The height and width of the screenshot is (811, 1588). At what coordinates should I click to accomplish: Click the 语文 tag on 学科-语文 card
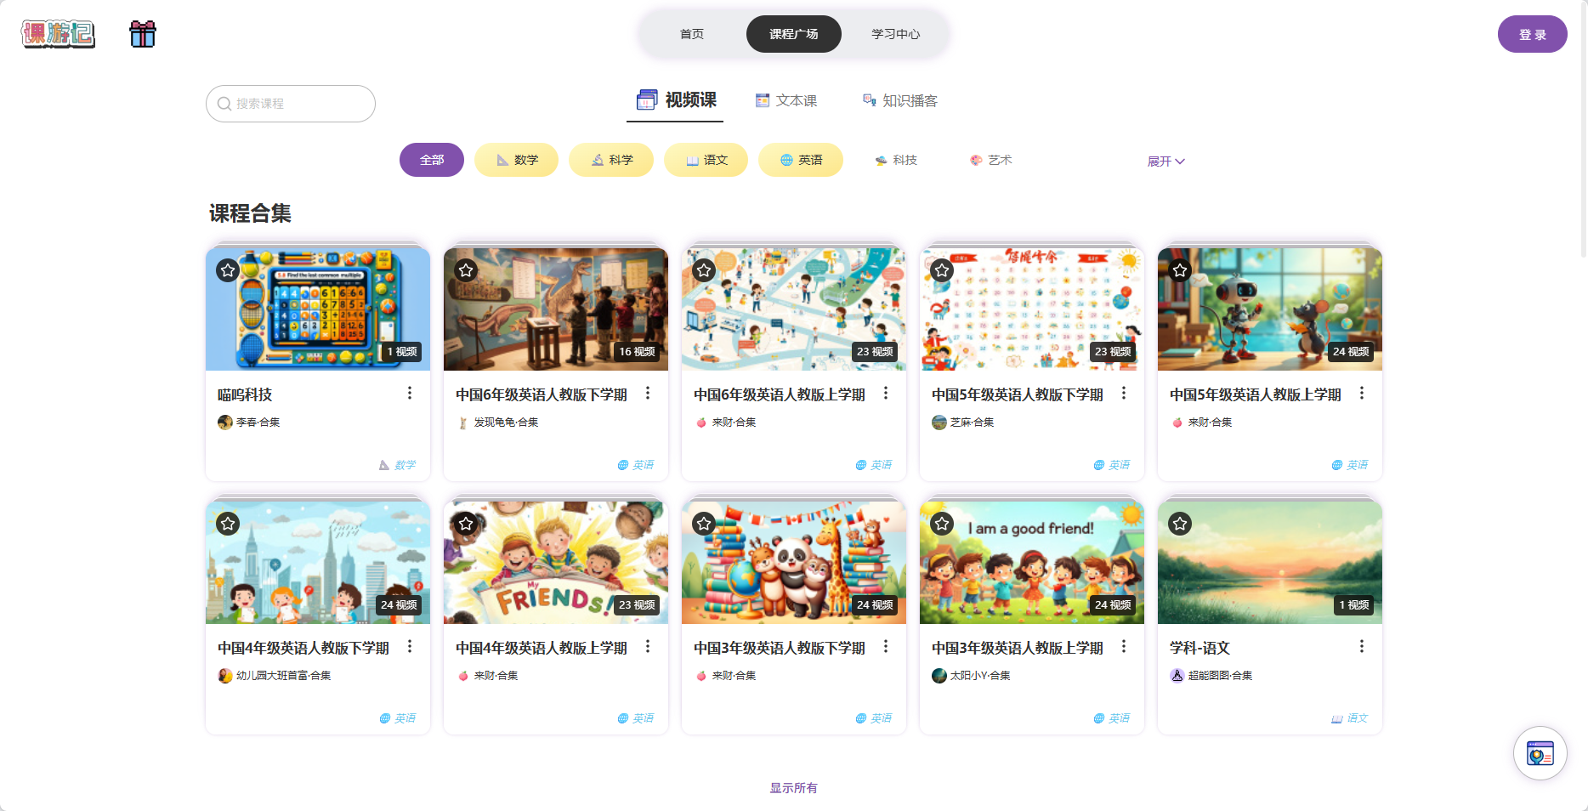point(1349,718)
